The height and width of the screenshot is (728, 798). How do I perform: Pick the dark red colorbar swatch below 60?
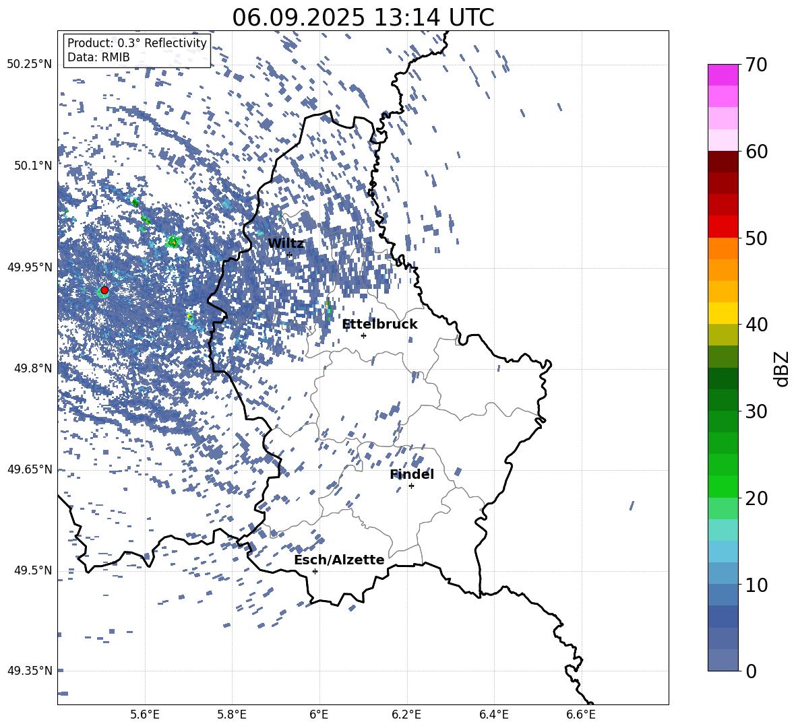[723, 162]
